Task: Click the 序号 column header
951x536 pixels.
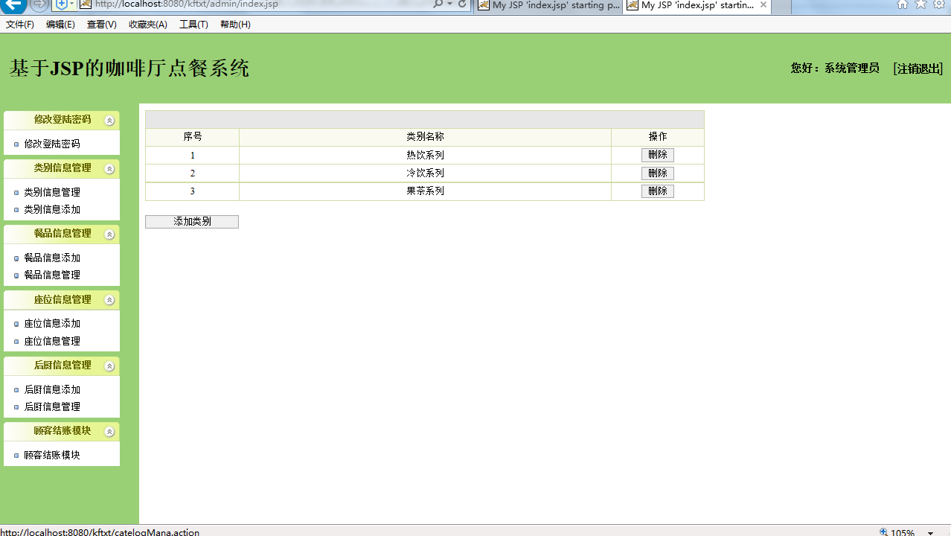Action: point(193,137)
